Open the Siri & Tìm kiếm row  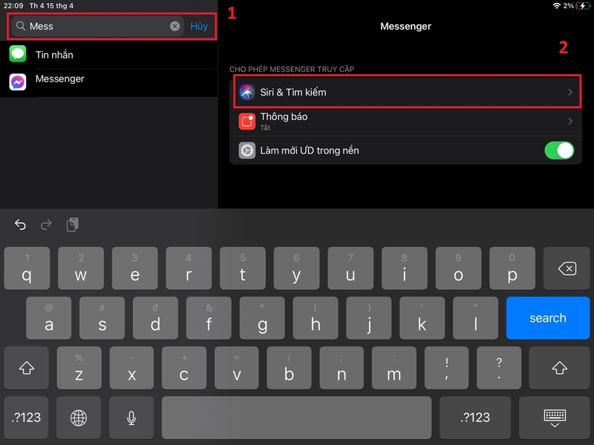click(x=405, y=92)
